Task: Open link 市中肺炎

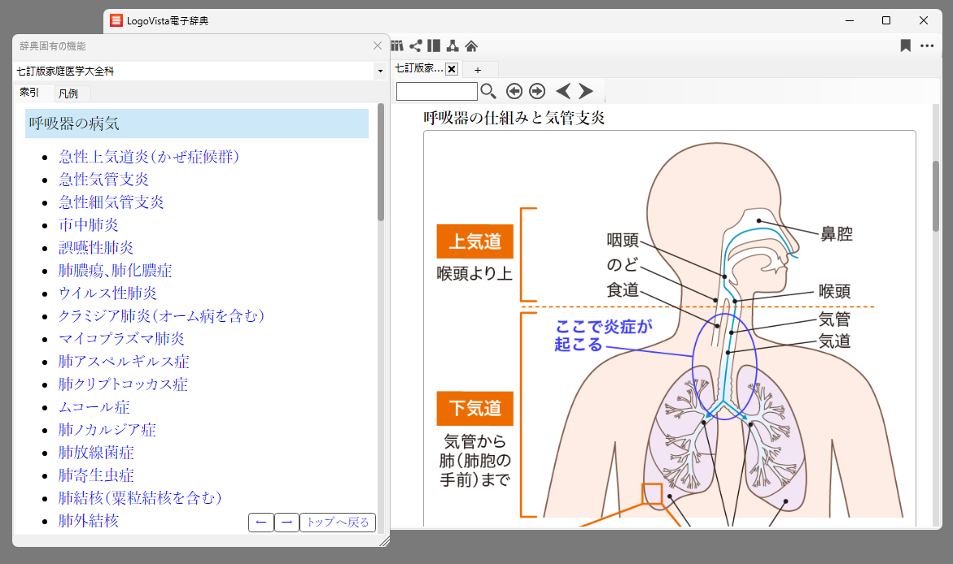Action: [x=89, y=224]
